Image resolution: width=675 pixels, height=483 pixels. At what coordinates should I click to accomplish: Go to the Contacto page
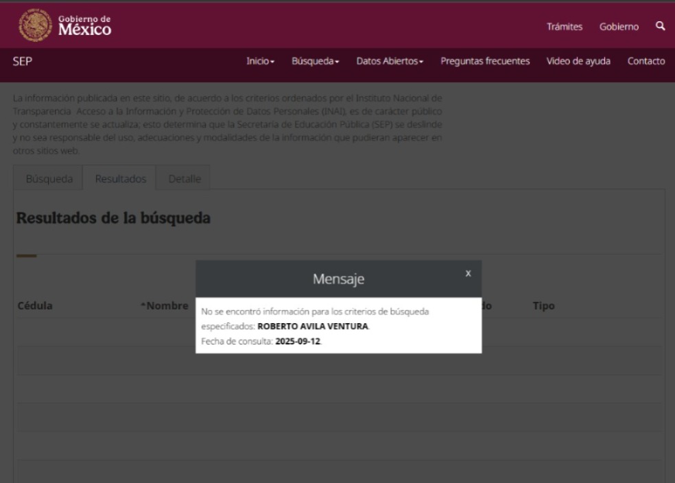646,61
